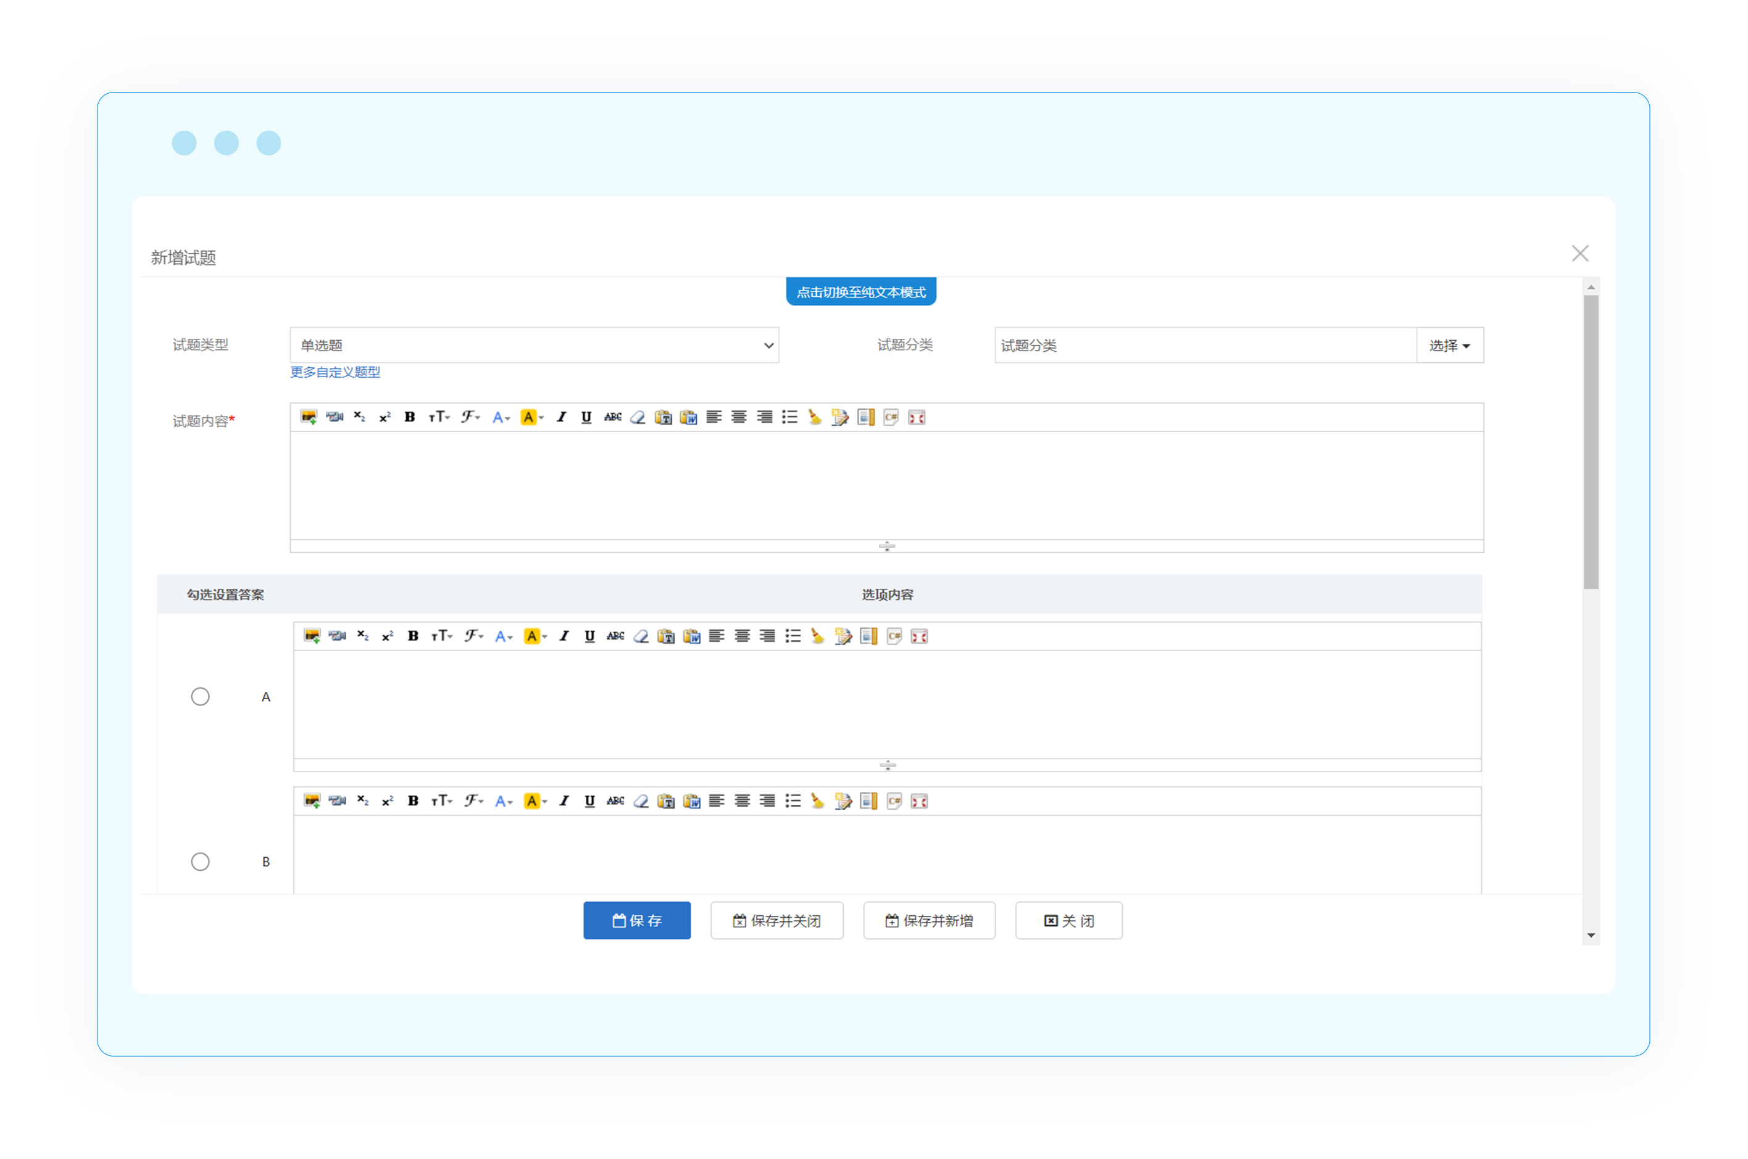Click the 试题分类 input field

pos(1204,345)
